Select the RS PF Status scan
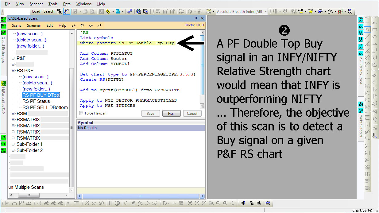 (36, 101)
